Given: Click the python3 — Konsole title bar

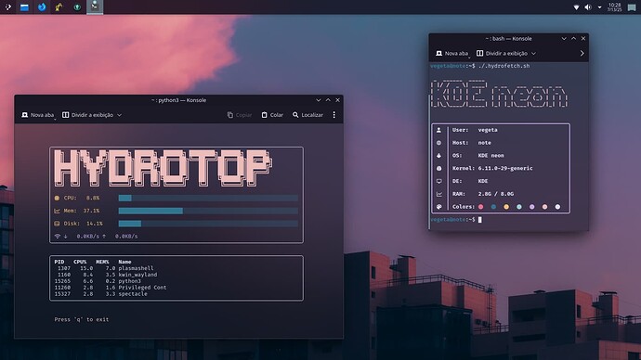Looking at the screenshot, I should tap(178, 100).
